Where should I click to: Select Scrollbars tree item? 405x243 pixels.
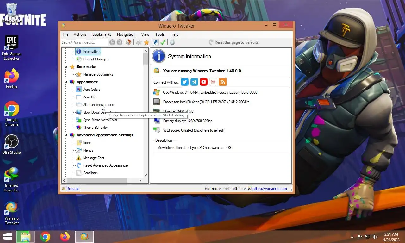(x=90, y=173)
